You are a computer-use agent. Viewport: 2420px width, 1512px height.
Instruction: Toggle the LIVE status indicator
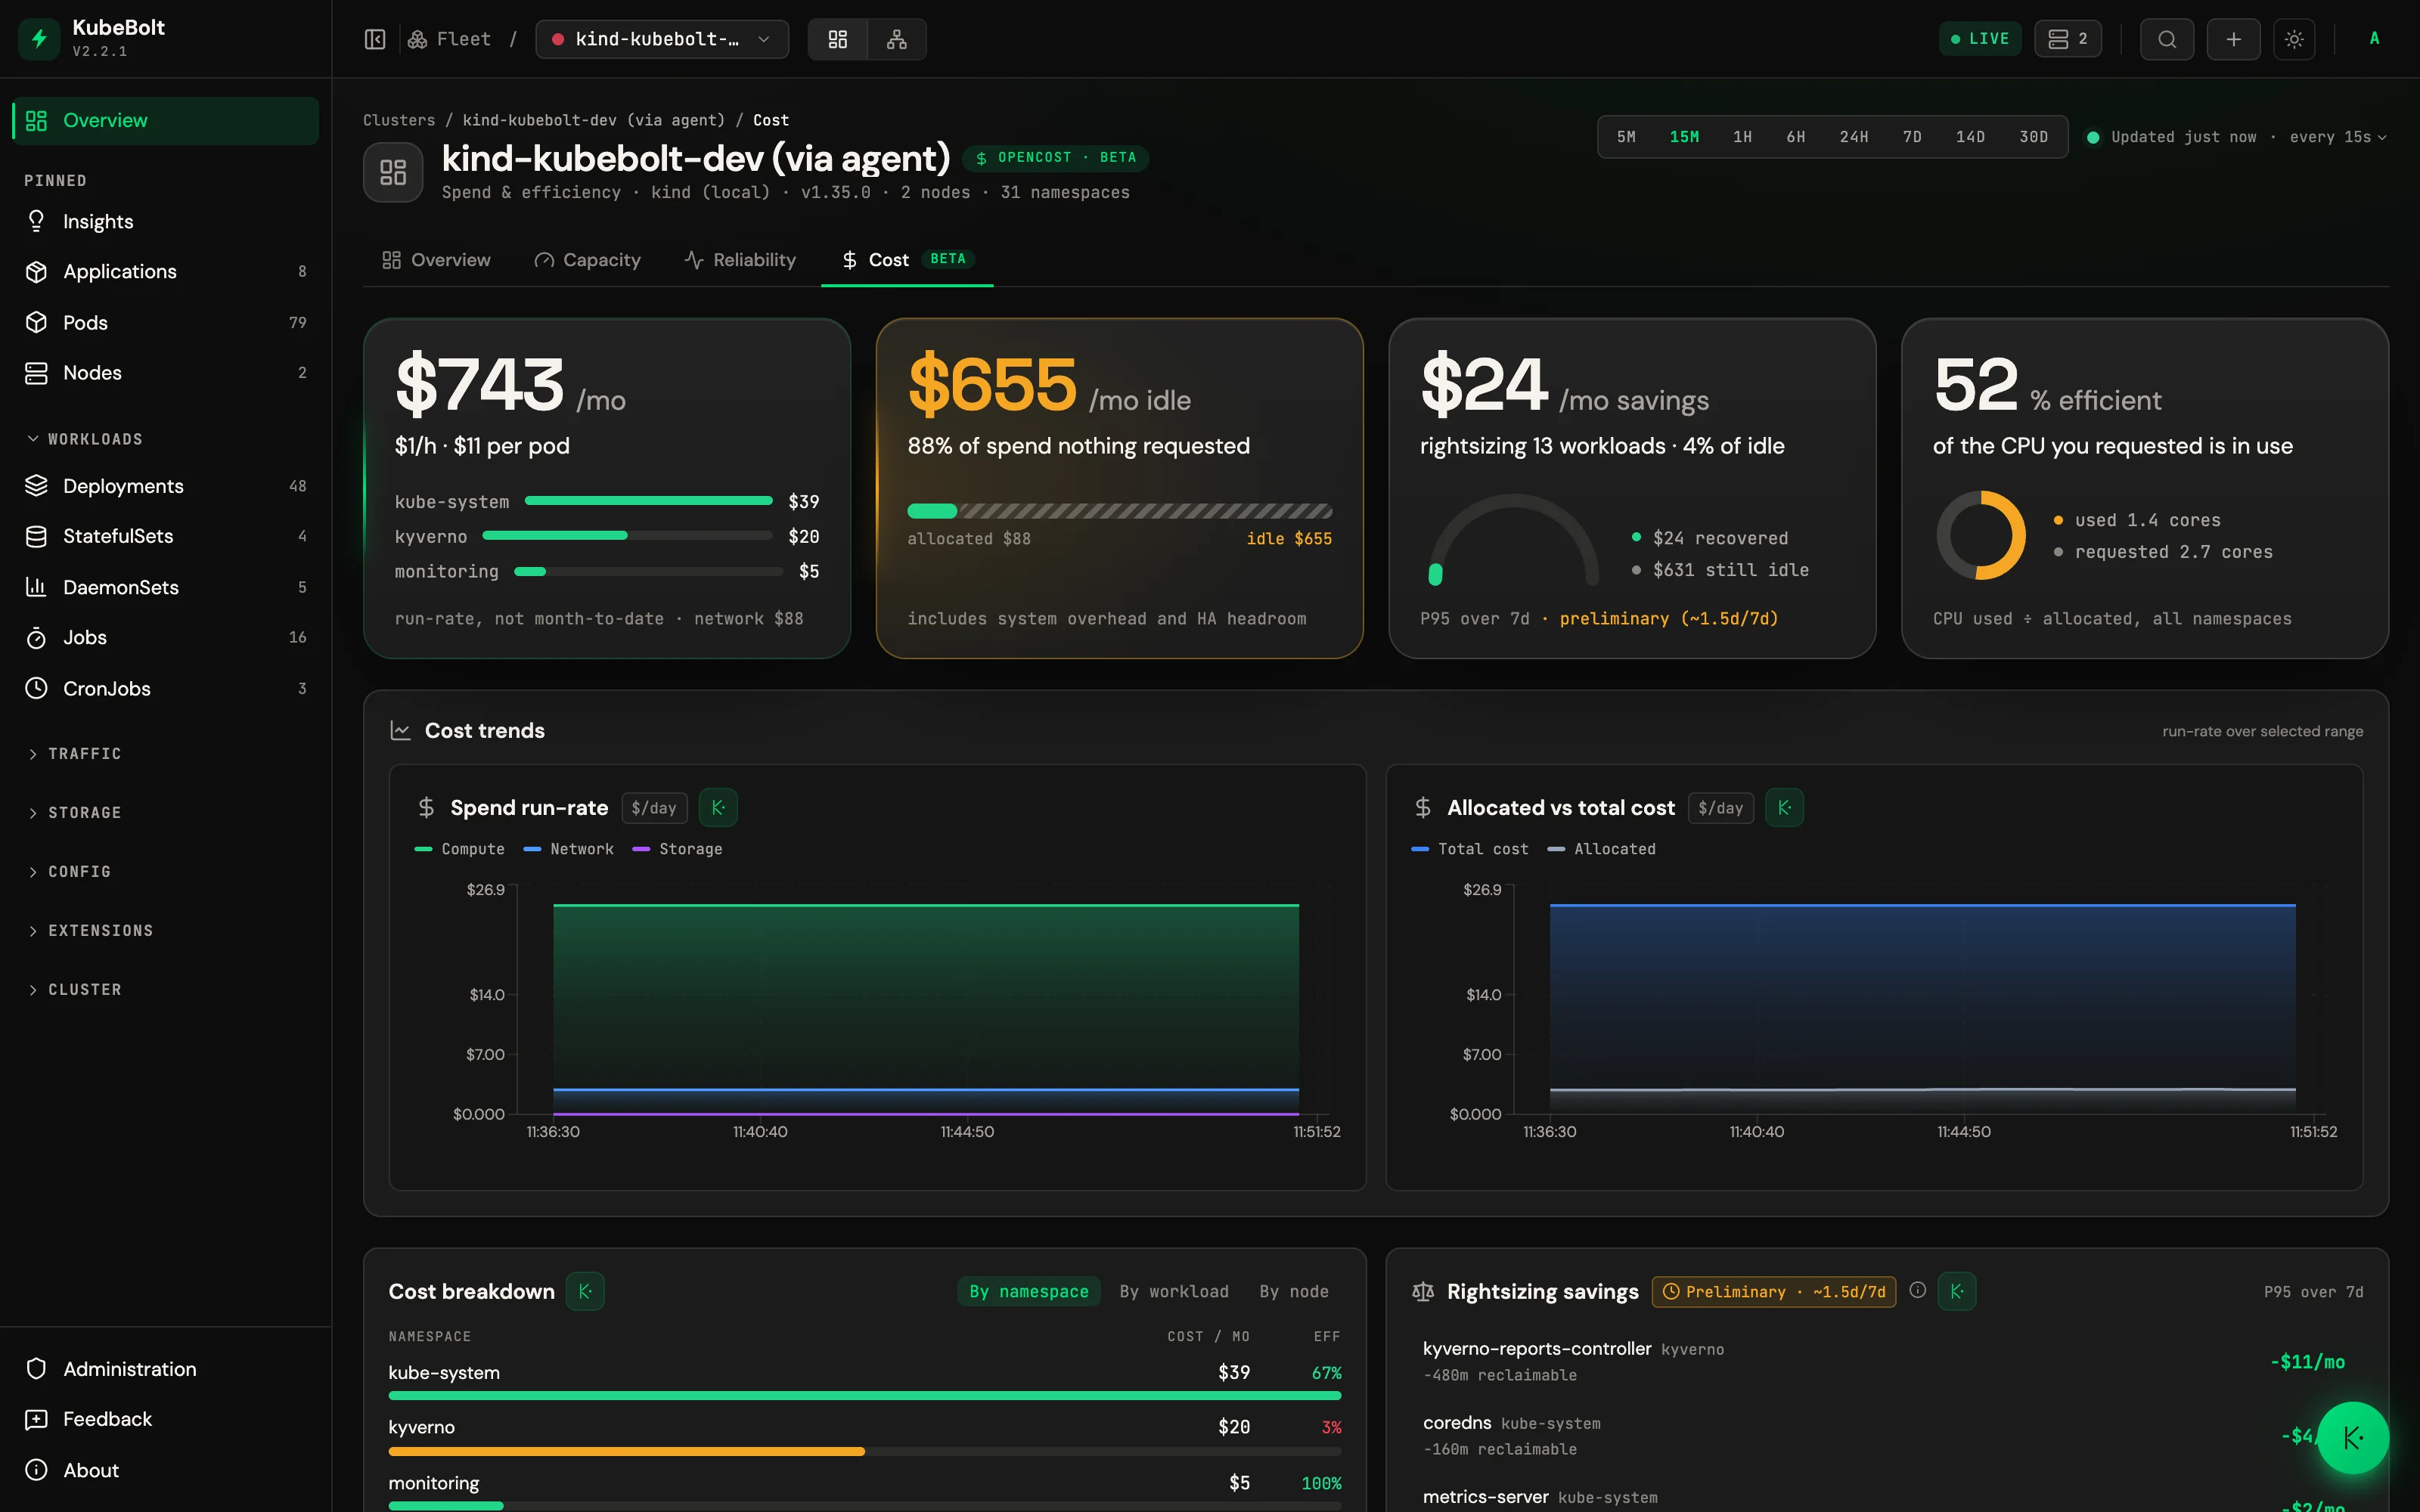tap(1980, 39)
